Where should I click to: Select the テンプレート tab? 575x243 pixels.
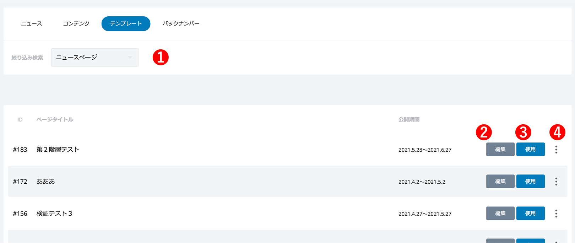(x=126, y=23)
